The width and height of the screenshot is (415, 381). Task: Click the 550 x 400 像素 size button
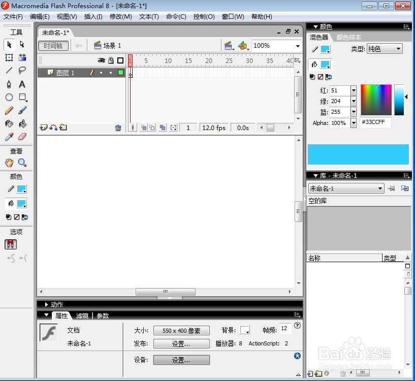(181, 331)
